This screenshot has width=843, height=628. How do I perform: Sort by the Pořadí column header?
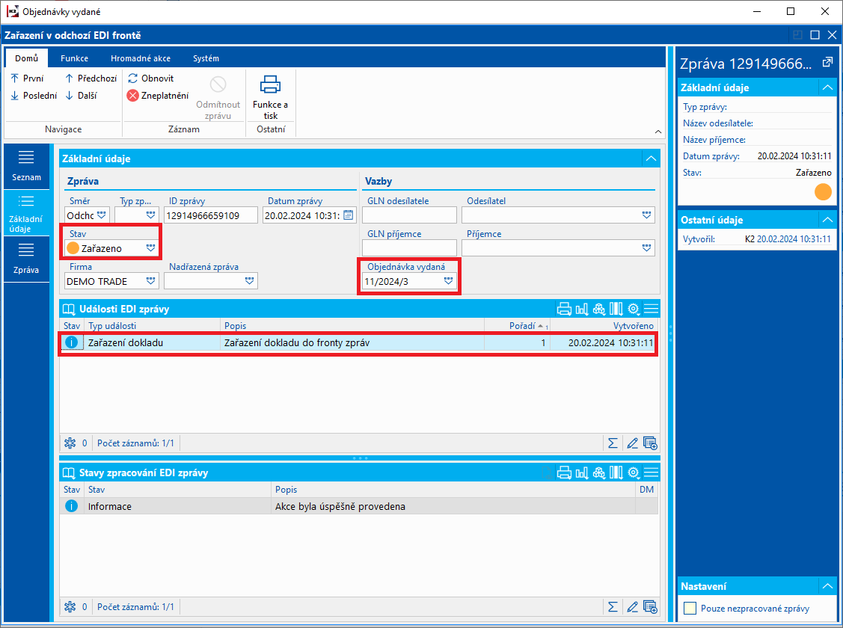[x=517, y=326]
